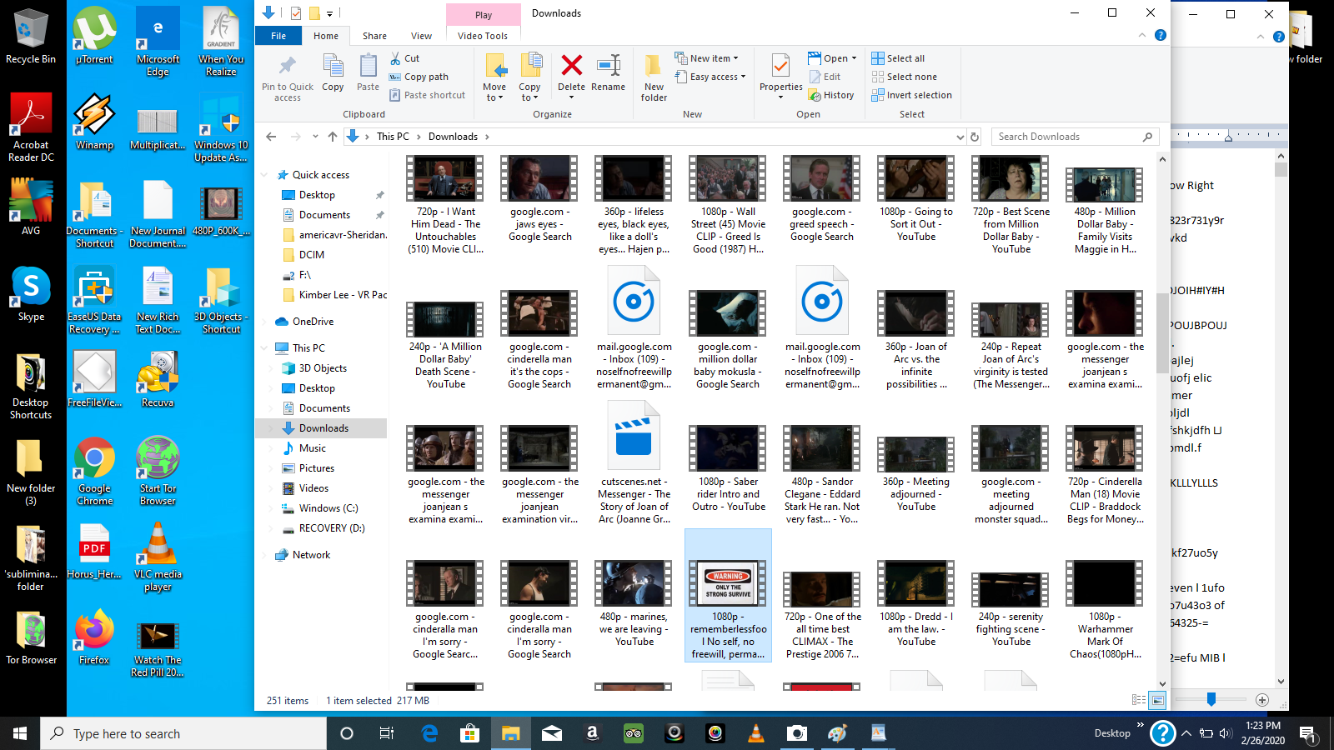Select cutscenes.net Messenger video file
This screenshot has width=1334, height=750.
click(x=634, y=463)
